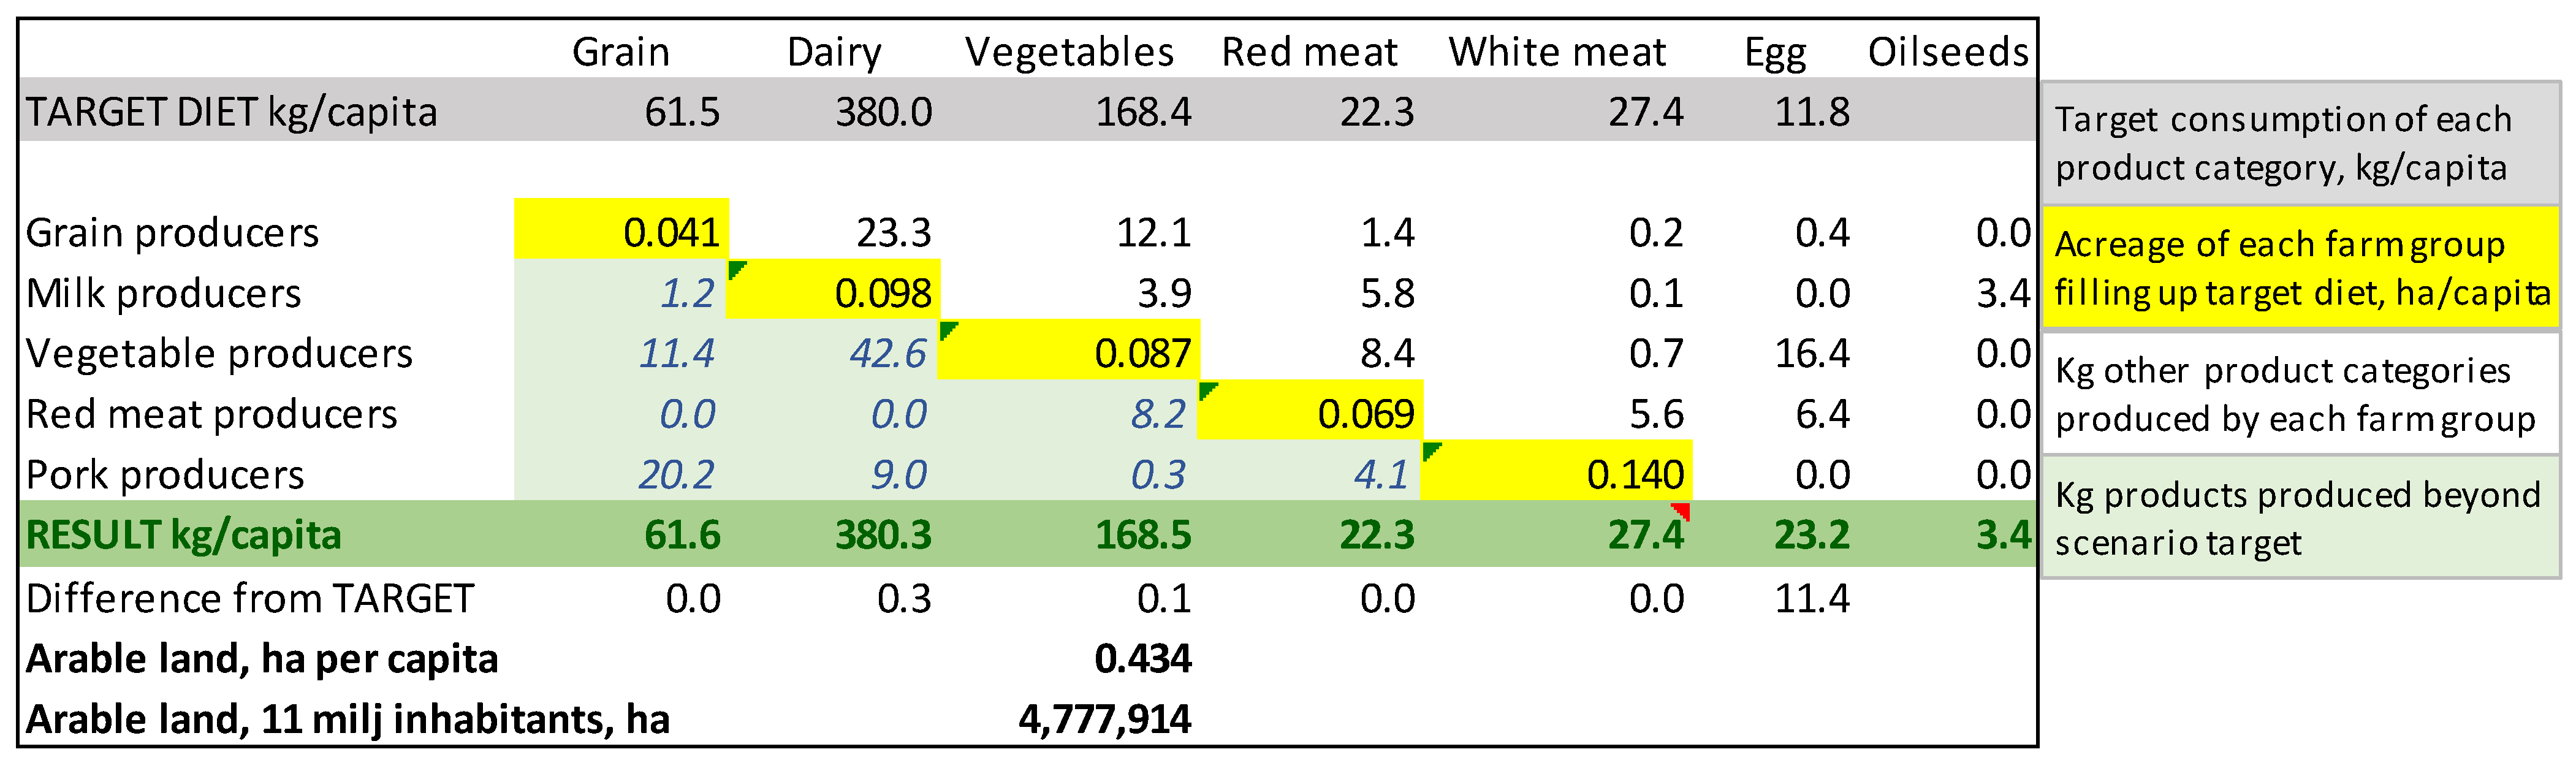Click the red comment marker on White meat result

pyautogui.click(x=1682, y=511)
